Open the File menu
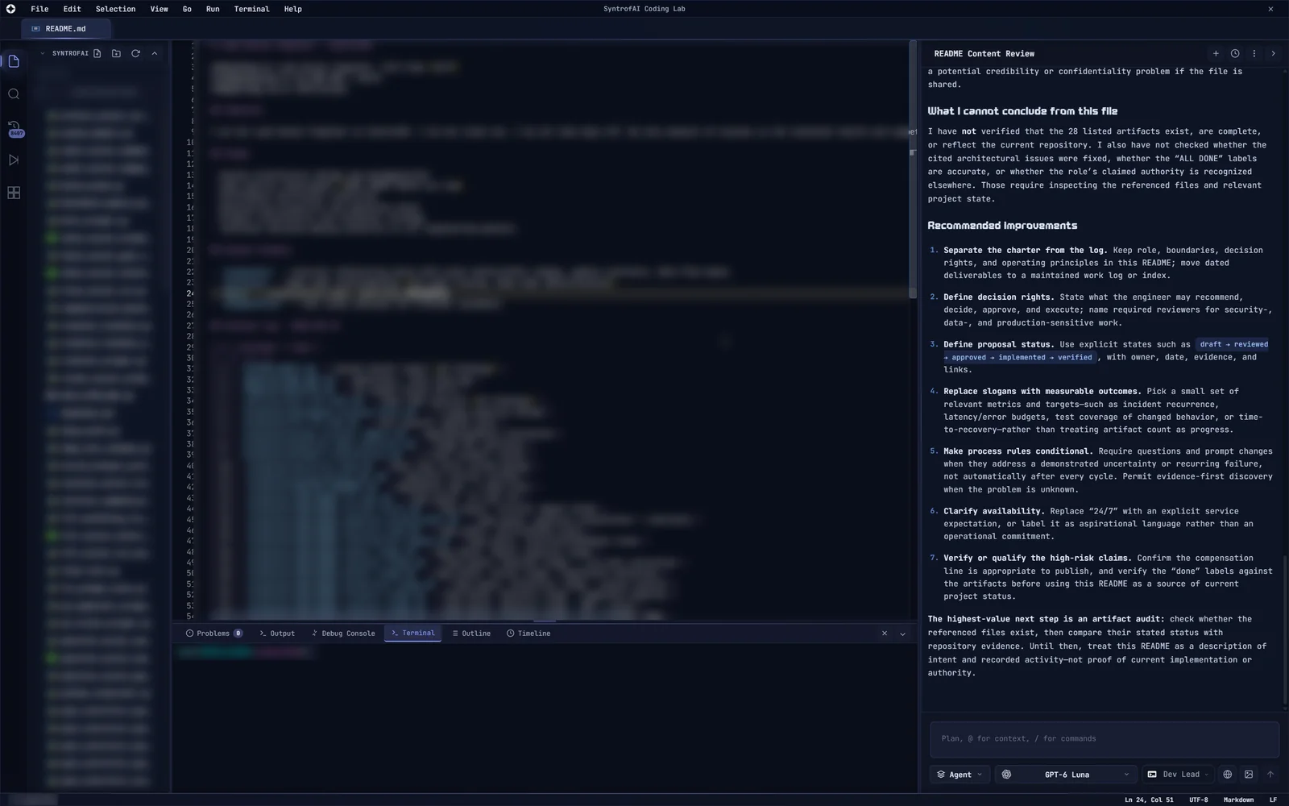1289x806 pixels. coord(39,9)
